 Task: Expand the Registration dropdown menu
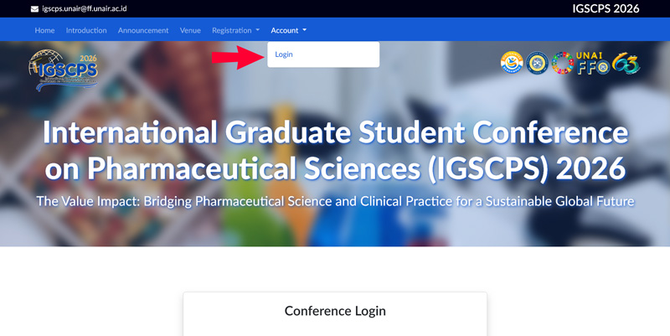(236, 30)
